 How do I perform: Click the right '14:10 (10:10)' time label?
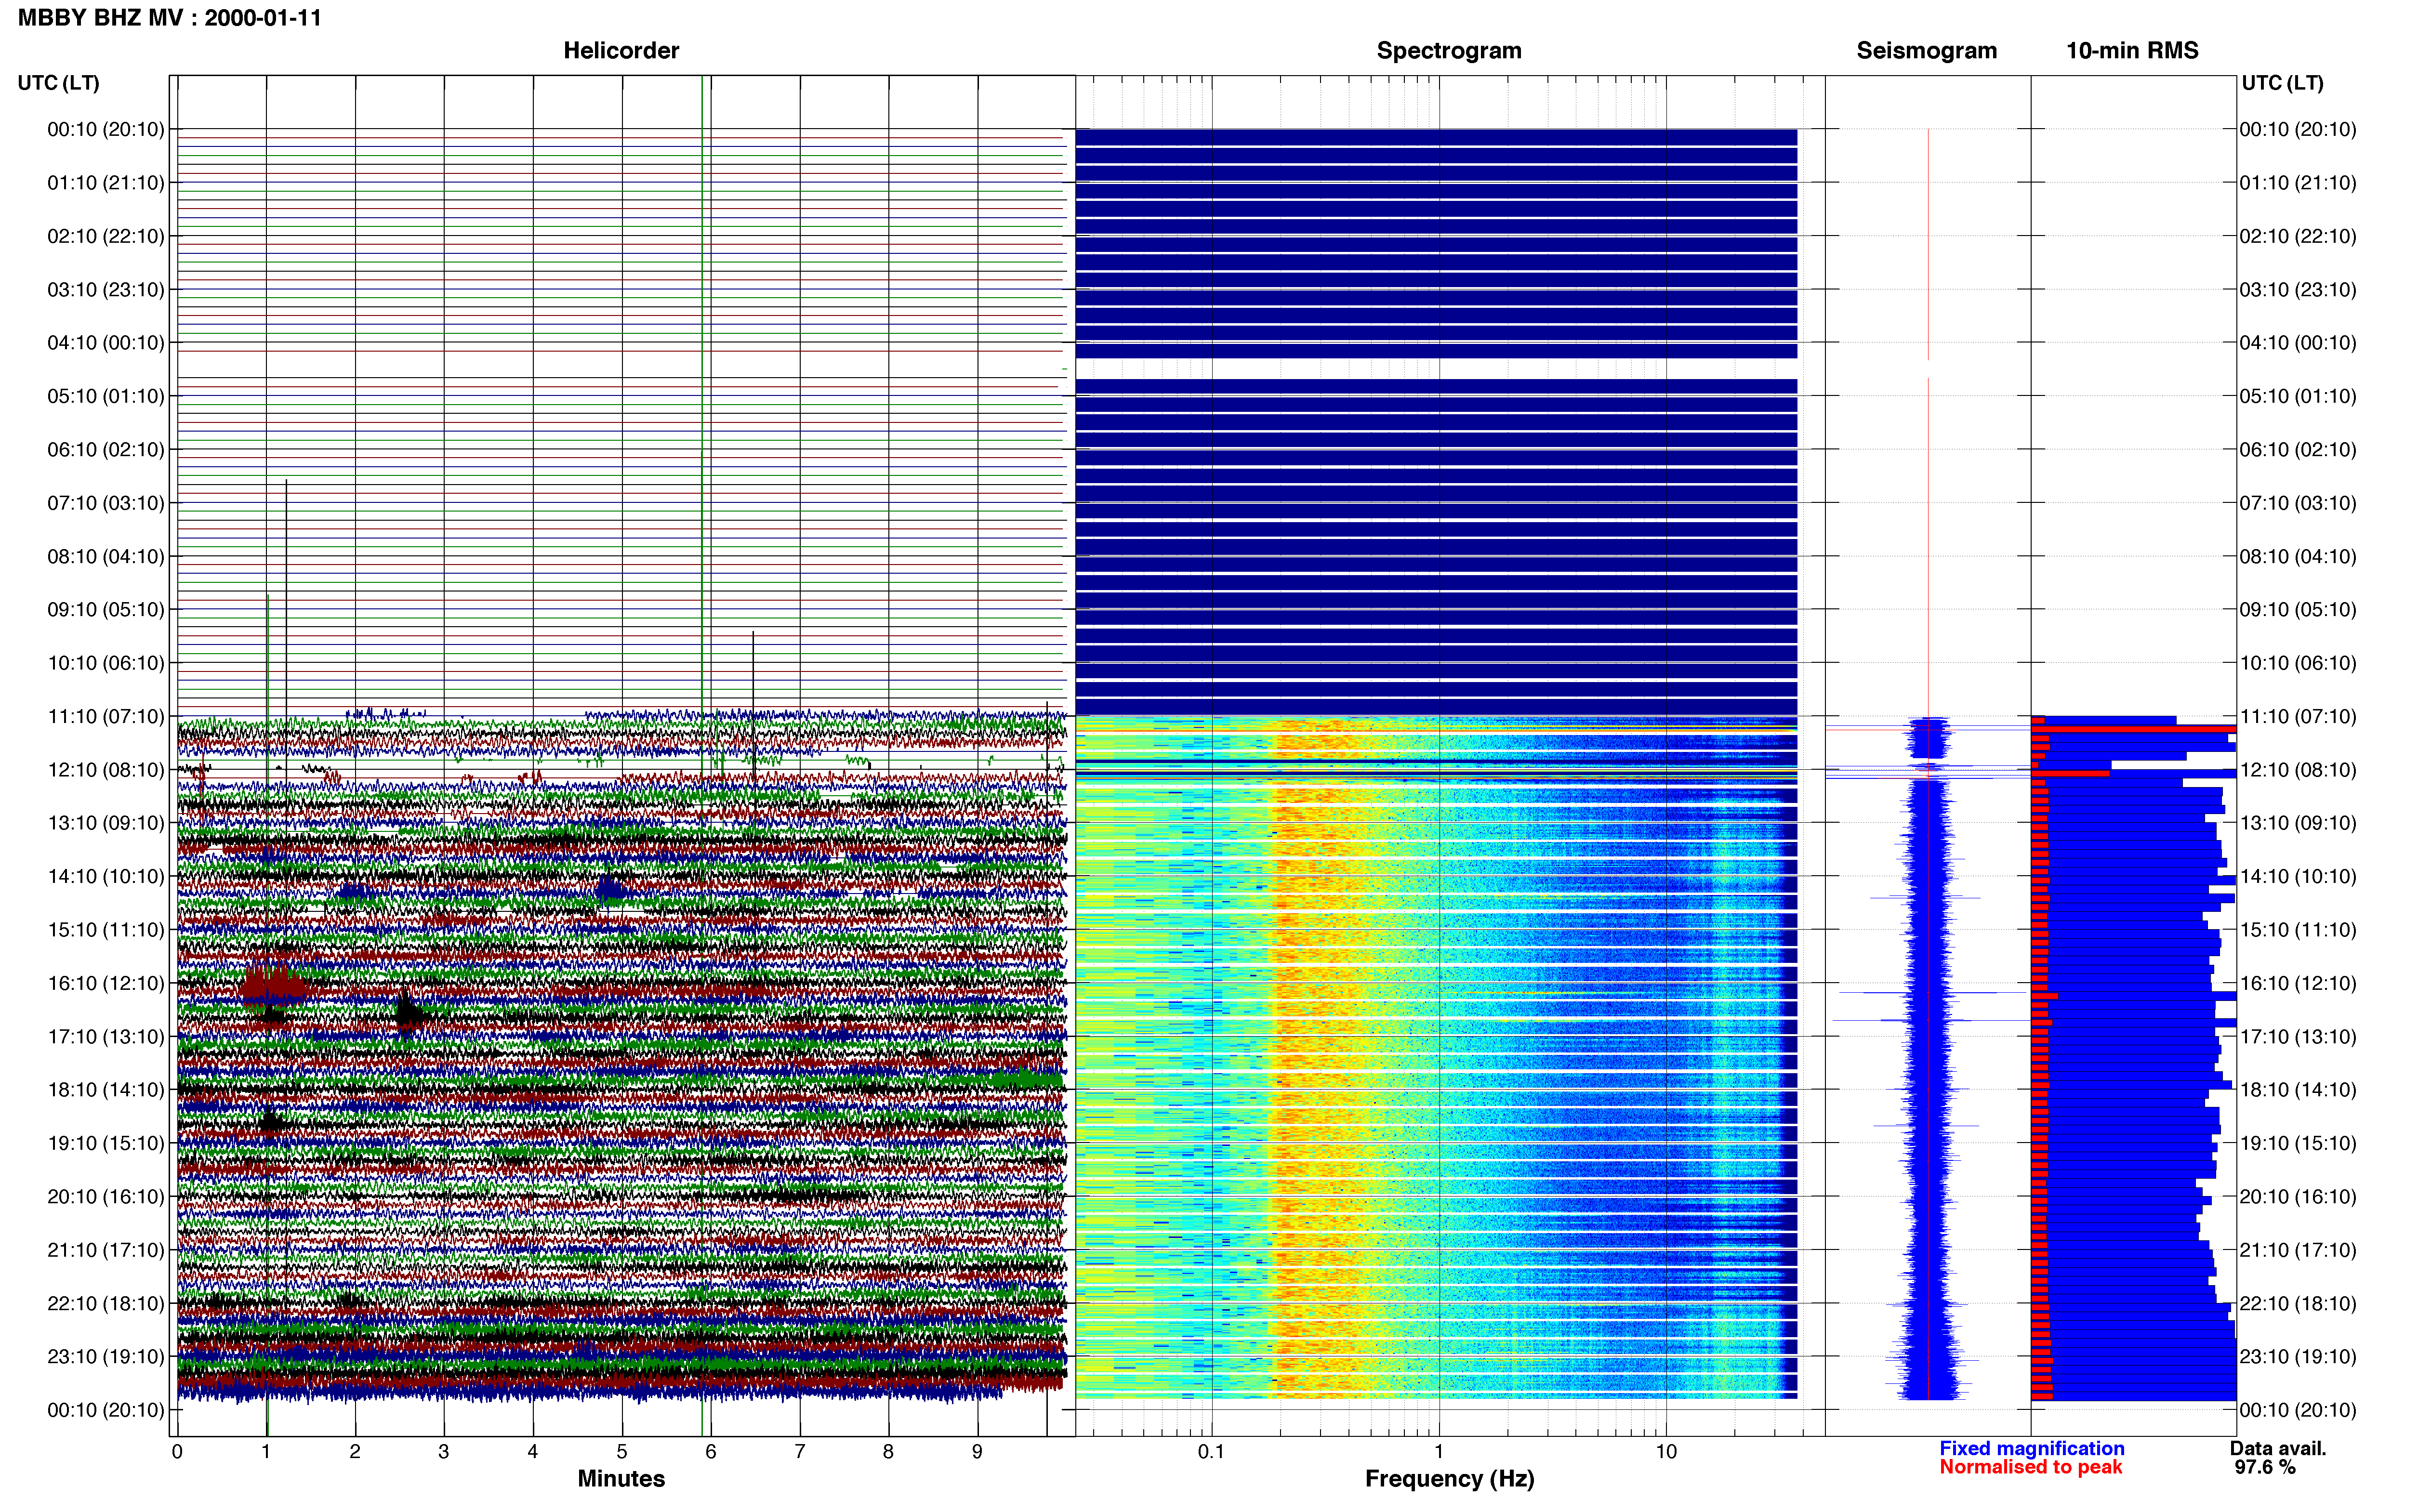coord(2298,877)
